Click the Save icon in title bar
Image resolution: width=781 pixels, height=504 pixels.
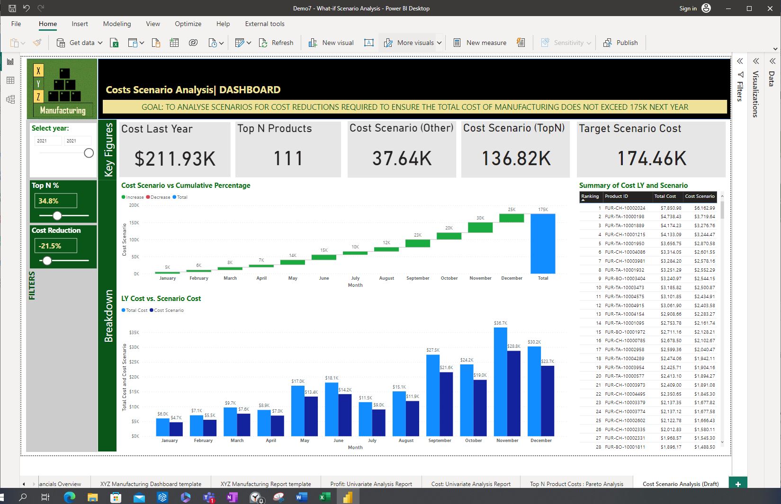tap(12, 8)
